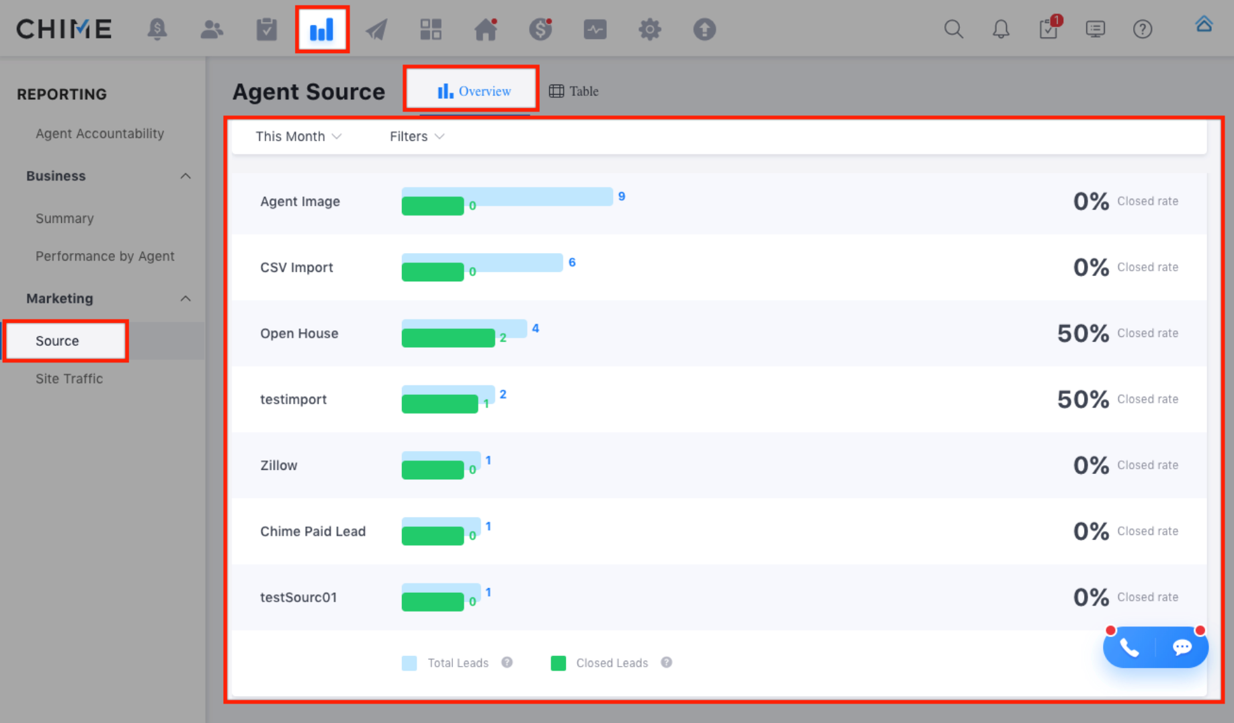Open the task reminder icon with badge

tap(1049, 28)
